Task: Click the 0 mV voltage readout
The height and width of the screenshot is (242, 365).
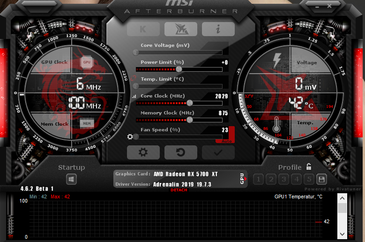Action: pyautogui.click(x=306, y=84)
